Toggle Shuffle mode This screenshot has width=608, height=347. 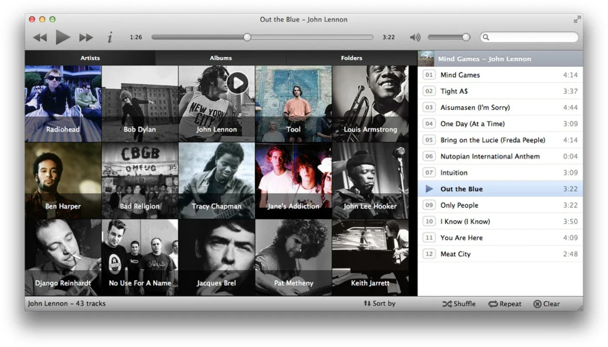pos(459,304)
